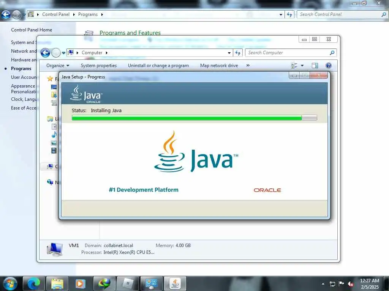Open Computer address bar history dropdown
Screen dimensions: 389x291
tap(229, 53)
